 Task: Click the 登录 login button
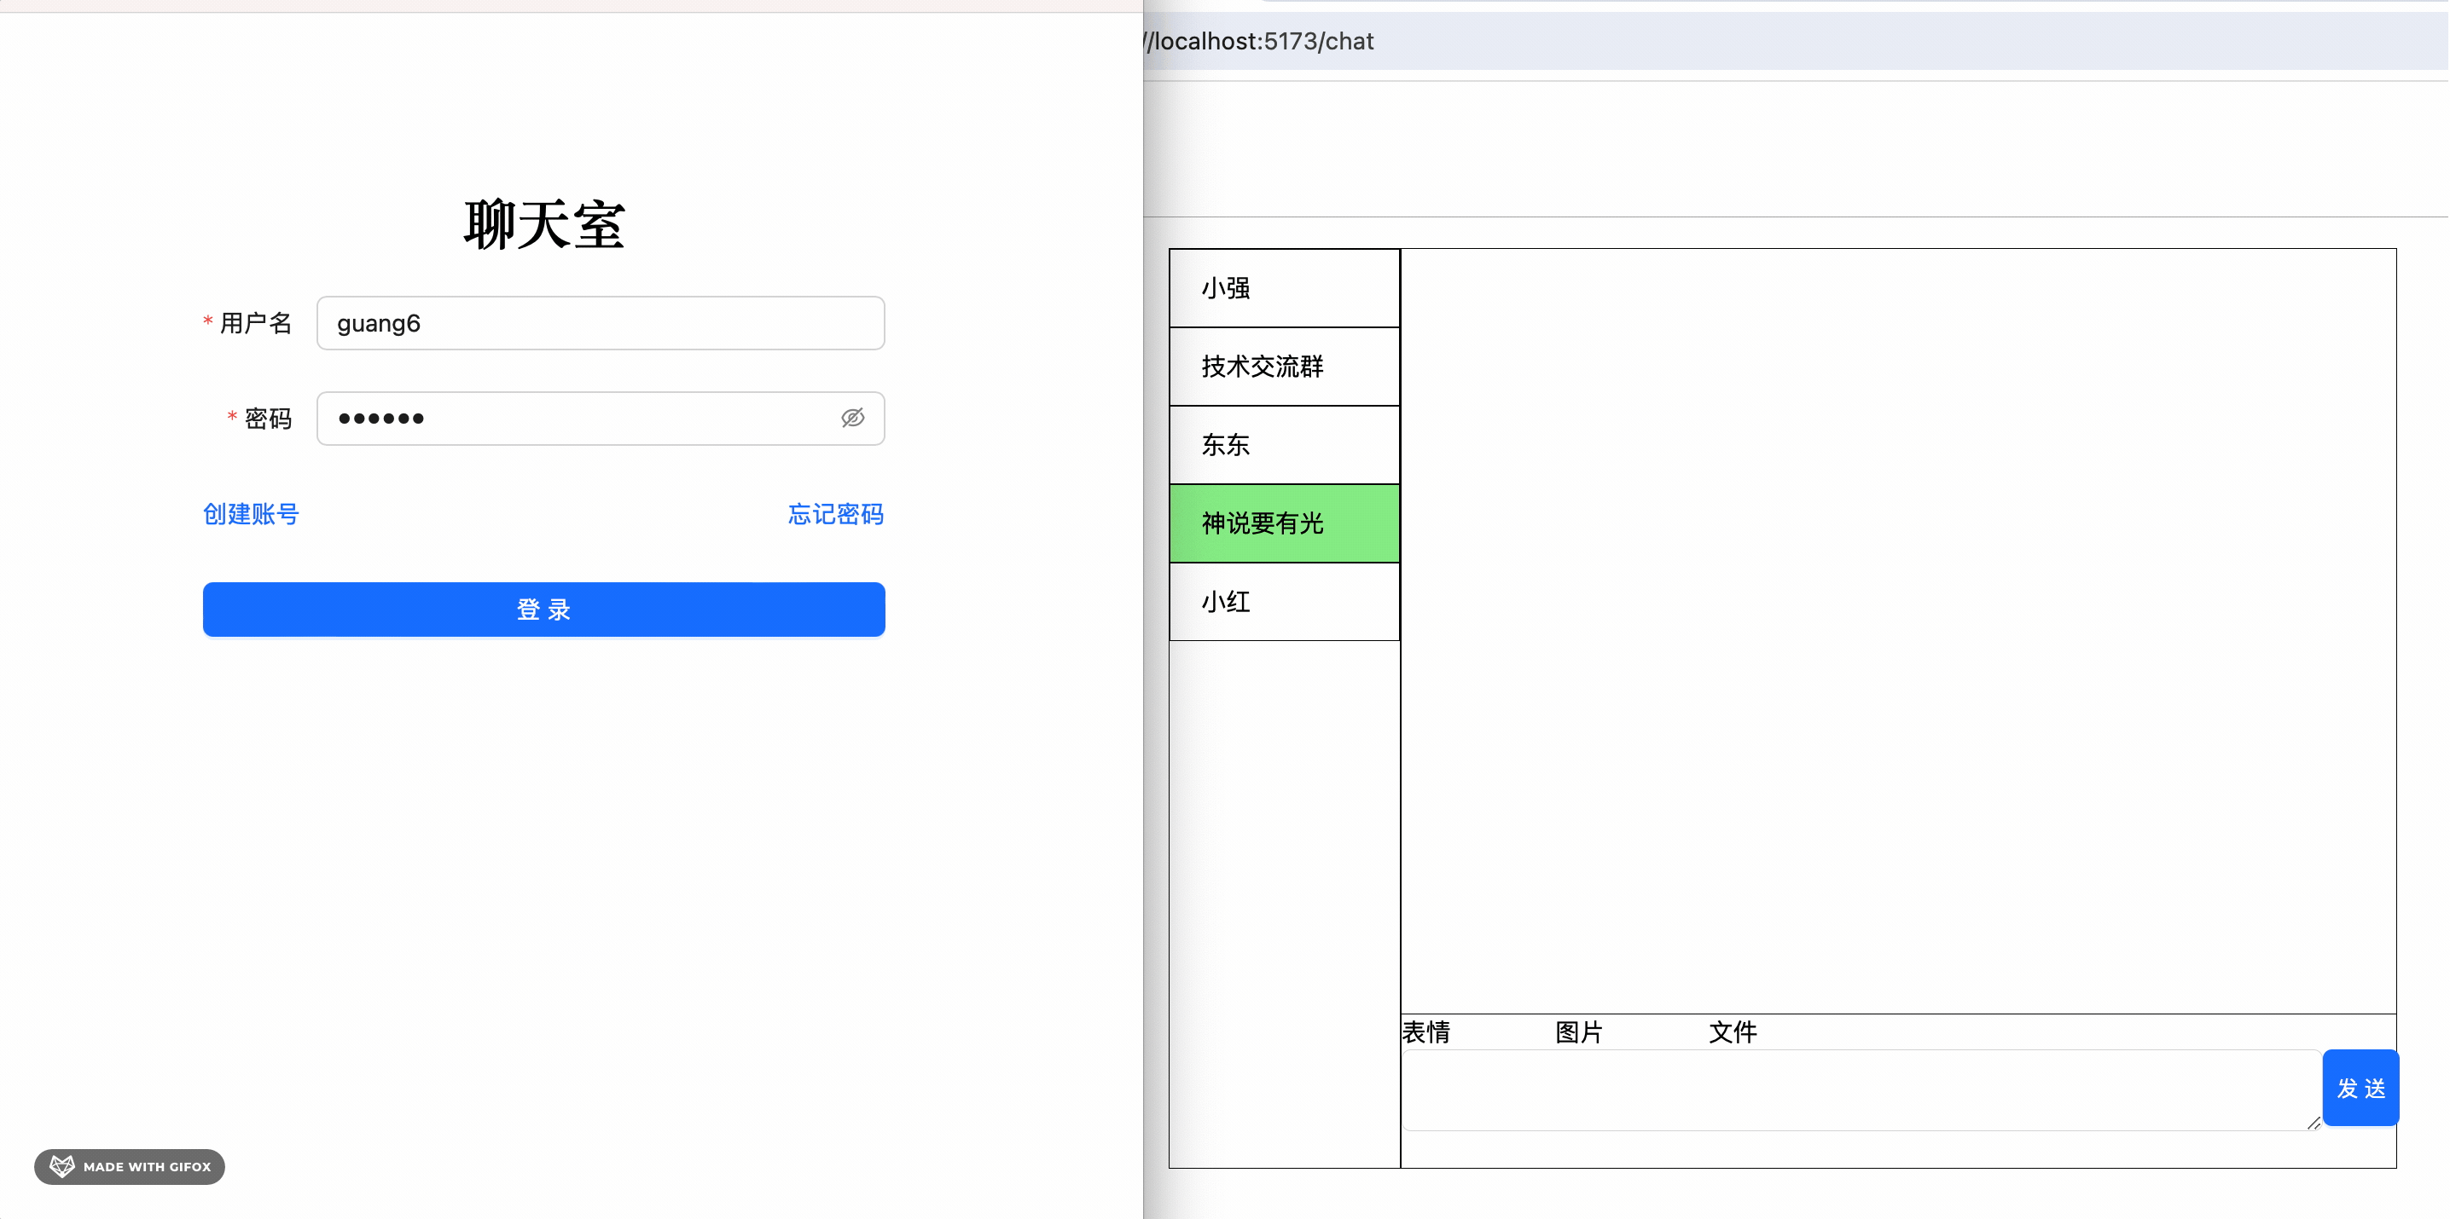point(543,609)
